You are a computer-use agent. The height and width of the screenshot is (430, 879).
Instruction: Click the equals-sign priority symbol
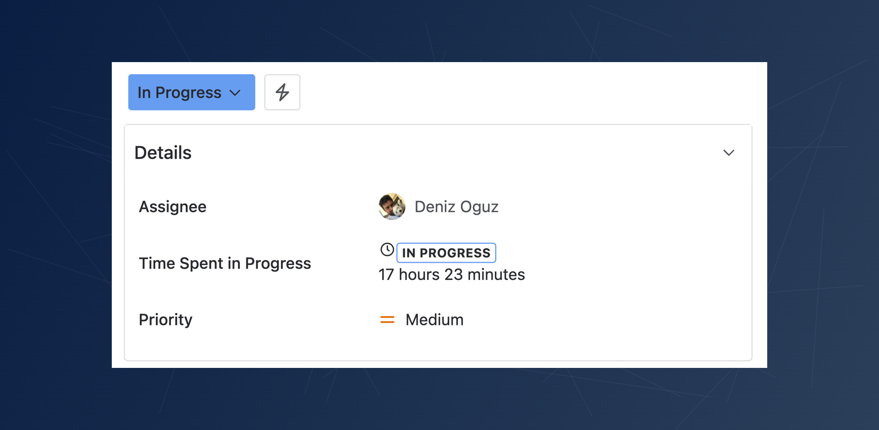point(387,320)
